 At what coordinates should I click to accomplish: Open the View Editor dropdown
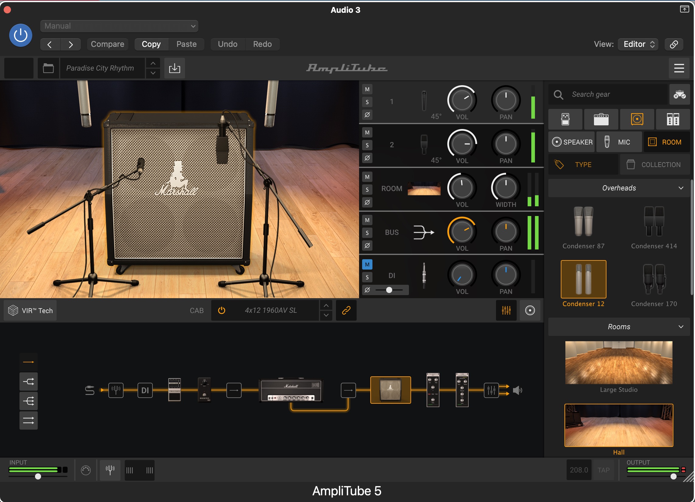click(638, 44)
